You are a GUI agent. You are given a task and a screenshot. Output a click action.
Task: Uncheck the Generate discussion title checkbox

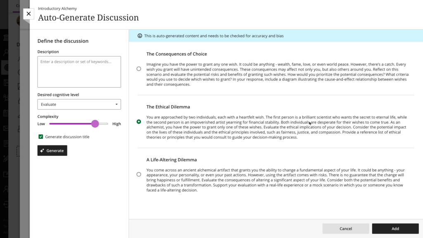(41, 137)
